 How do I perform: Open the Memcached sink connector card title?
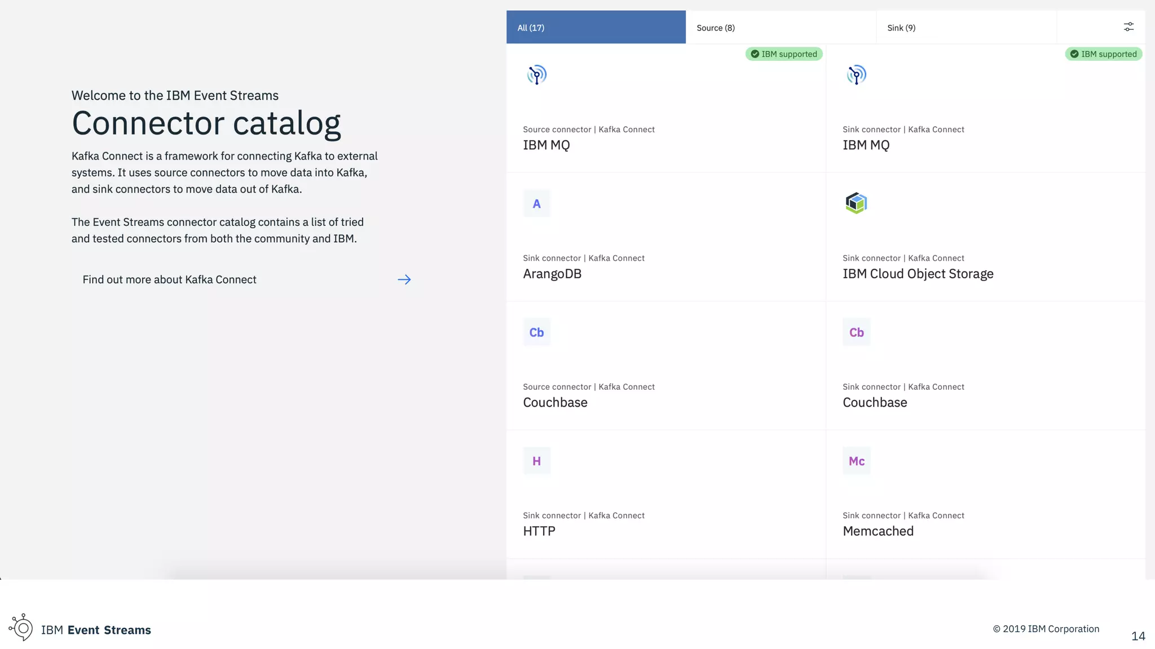pos(878,531)
